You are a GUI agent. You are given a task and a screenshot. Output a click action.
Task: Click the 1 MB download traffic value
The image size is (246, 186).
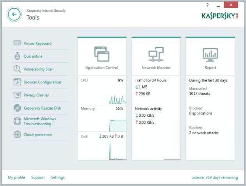(x=141, y=87)
